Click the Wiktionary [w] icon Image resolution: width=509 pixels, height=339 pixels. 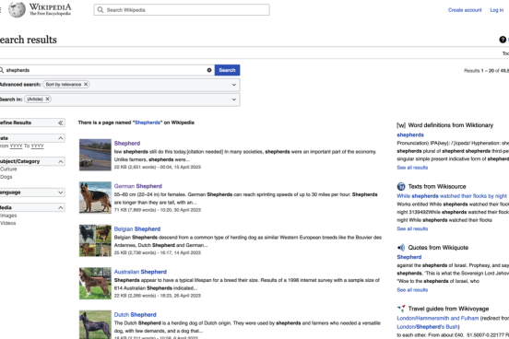click(x=401, y=125)
